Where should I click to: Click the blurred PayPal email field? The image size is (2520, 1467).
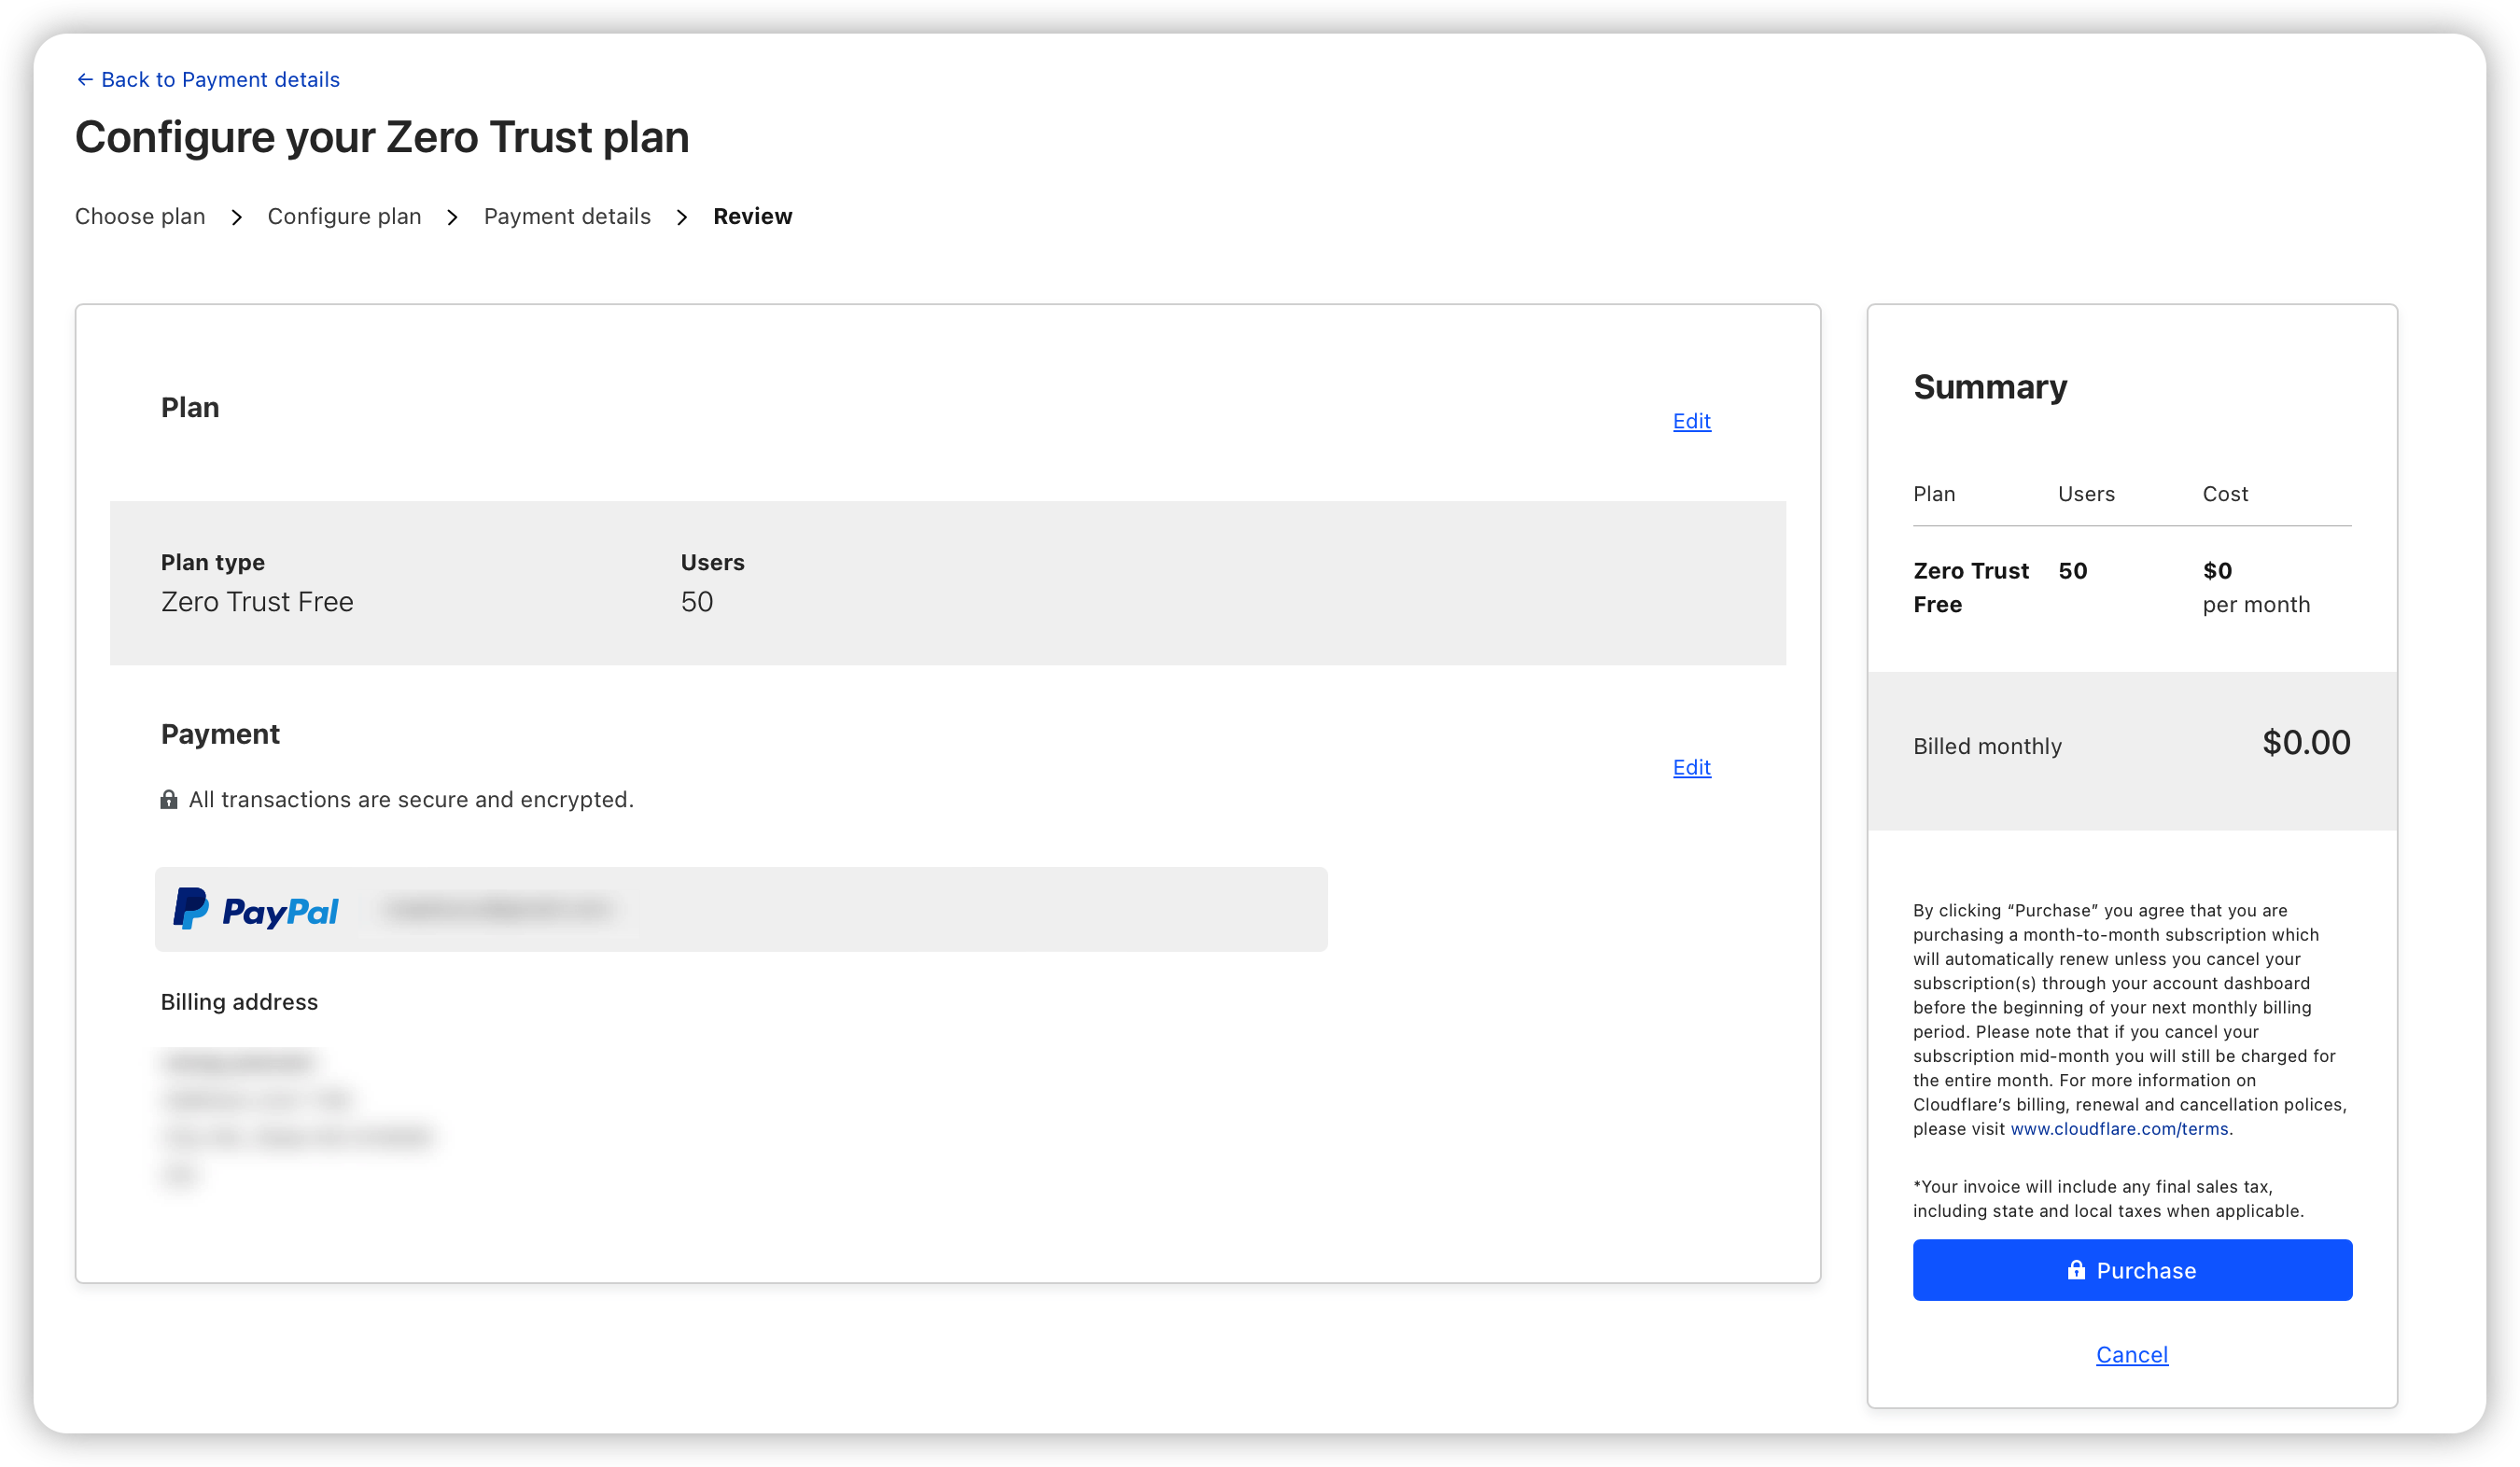coord(498,909)
